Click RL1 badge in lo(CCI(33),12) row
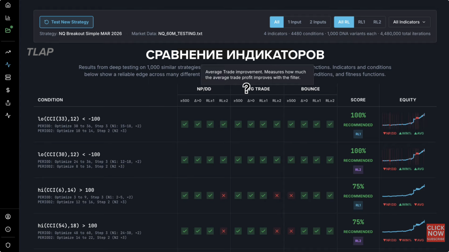Screen dimensions: 449x252 point(358,134)
